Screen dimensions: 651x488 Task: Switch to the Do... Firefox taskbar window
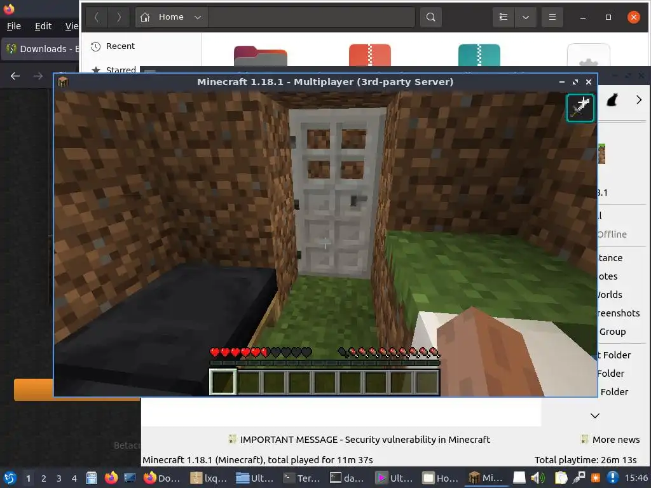pos(162,478)
